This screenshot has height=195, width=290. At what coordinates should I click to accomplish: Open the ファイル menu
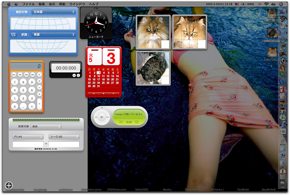(28, 3)
